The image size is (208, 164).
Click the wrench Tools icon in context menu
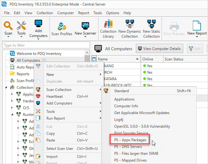pyautogui.click(x=38, y=111)
